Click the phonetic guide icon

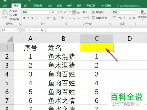tap(62, 18)
